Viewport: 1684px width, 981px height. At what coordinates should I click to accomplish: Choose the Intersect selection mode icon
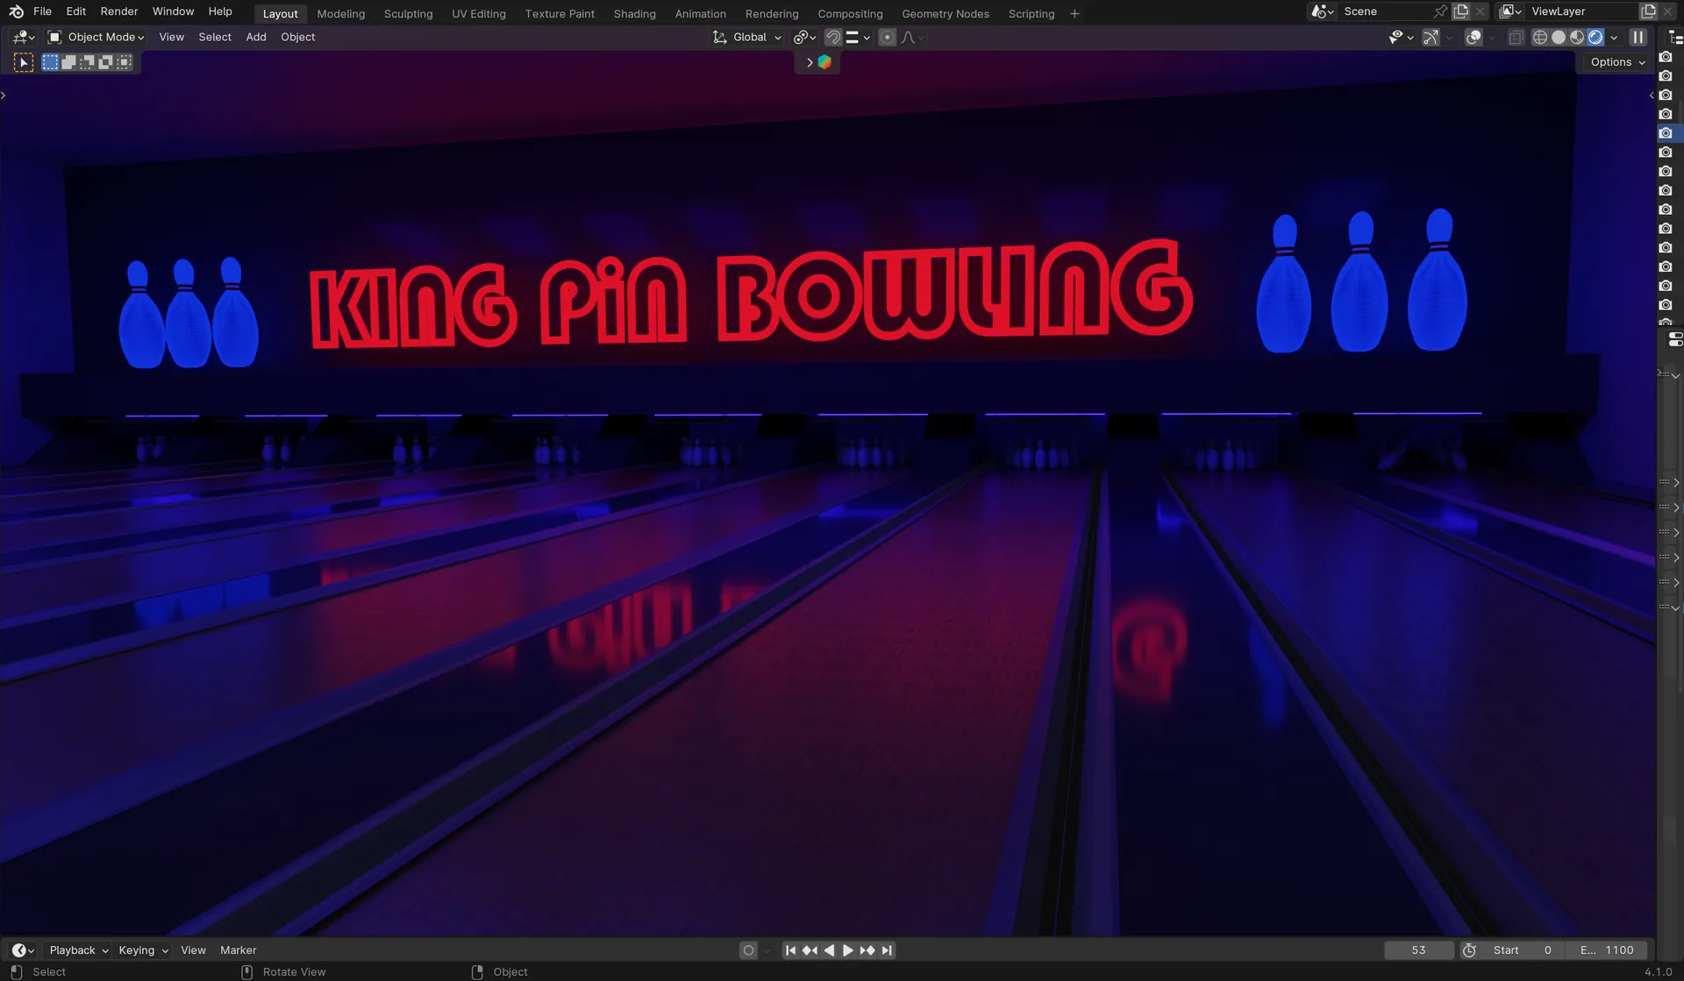[124, 62]
